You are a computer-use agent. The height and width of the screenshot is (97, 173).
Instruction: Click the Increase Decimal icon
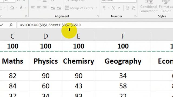click(x=127, y=8)
